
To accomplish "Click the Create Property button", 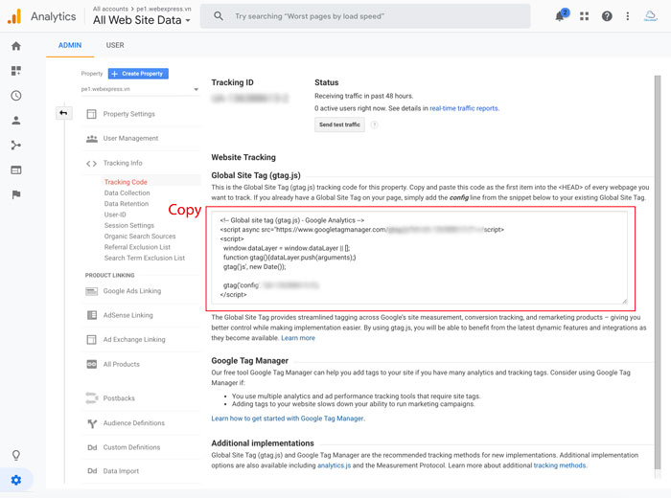I will pos(138,74).
